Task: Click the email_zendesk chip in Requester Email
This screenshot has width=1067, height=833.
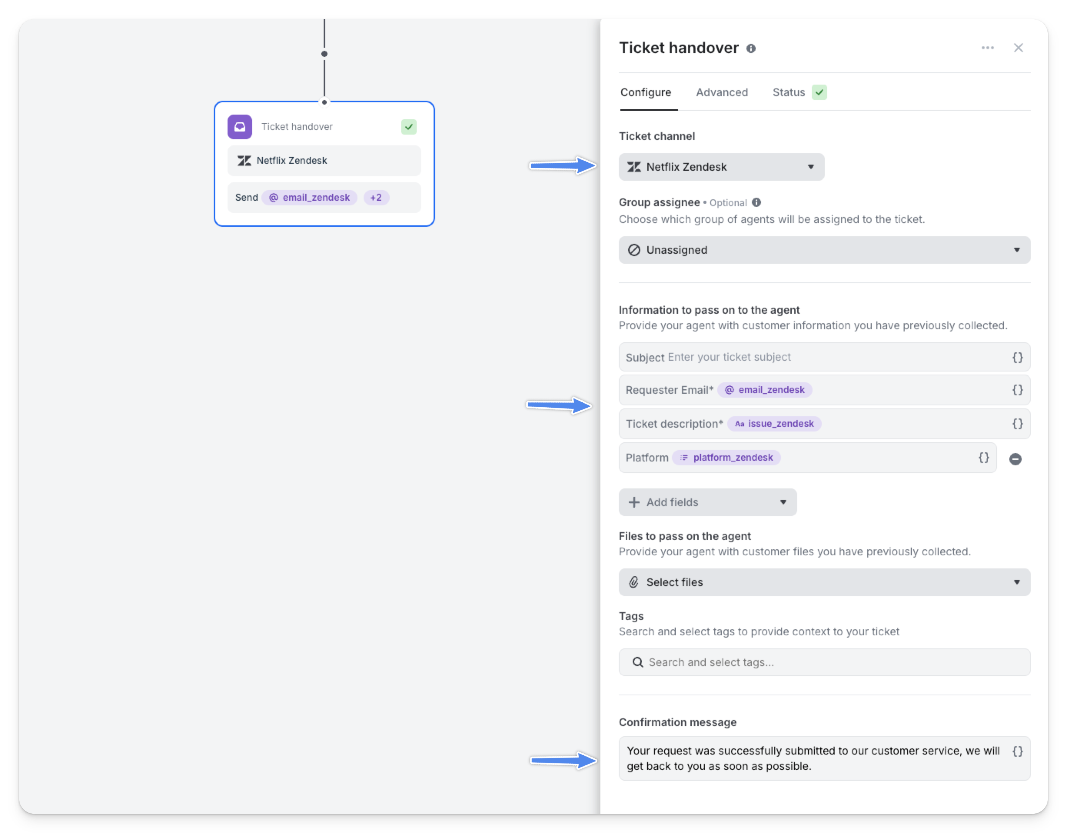Action: (x=765, y=390)
